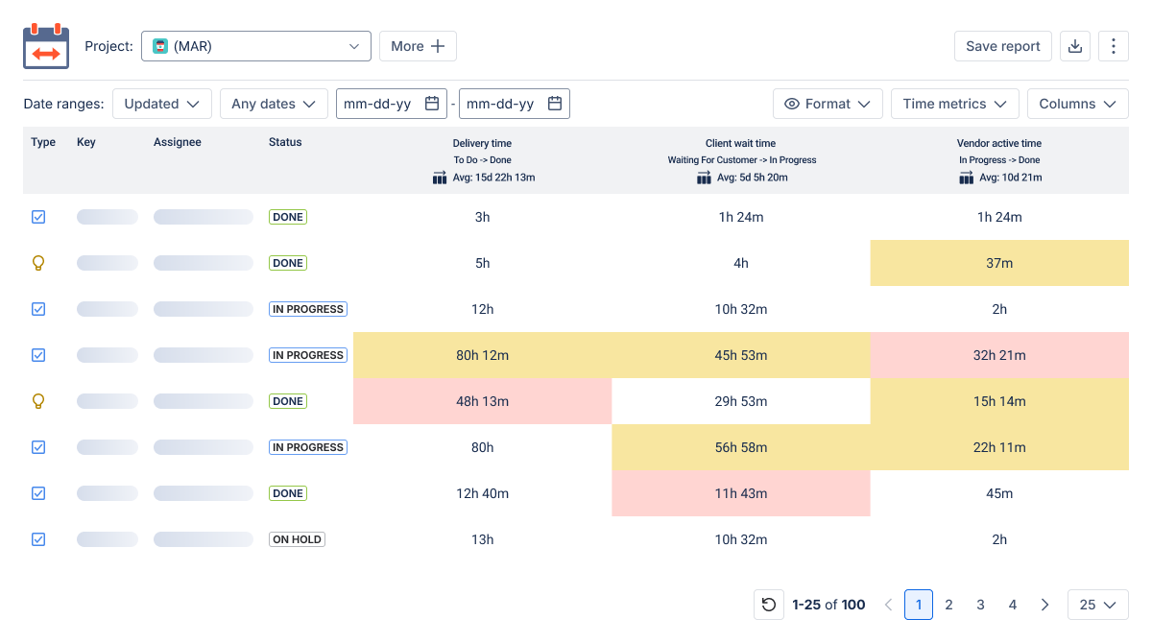The width and height of the screenshot is (1152, 643).
Task: Open the Format dropdown
Action: pyautogui.click(x=828, y=104)
